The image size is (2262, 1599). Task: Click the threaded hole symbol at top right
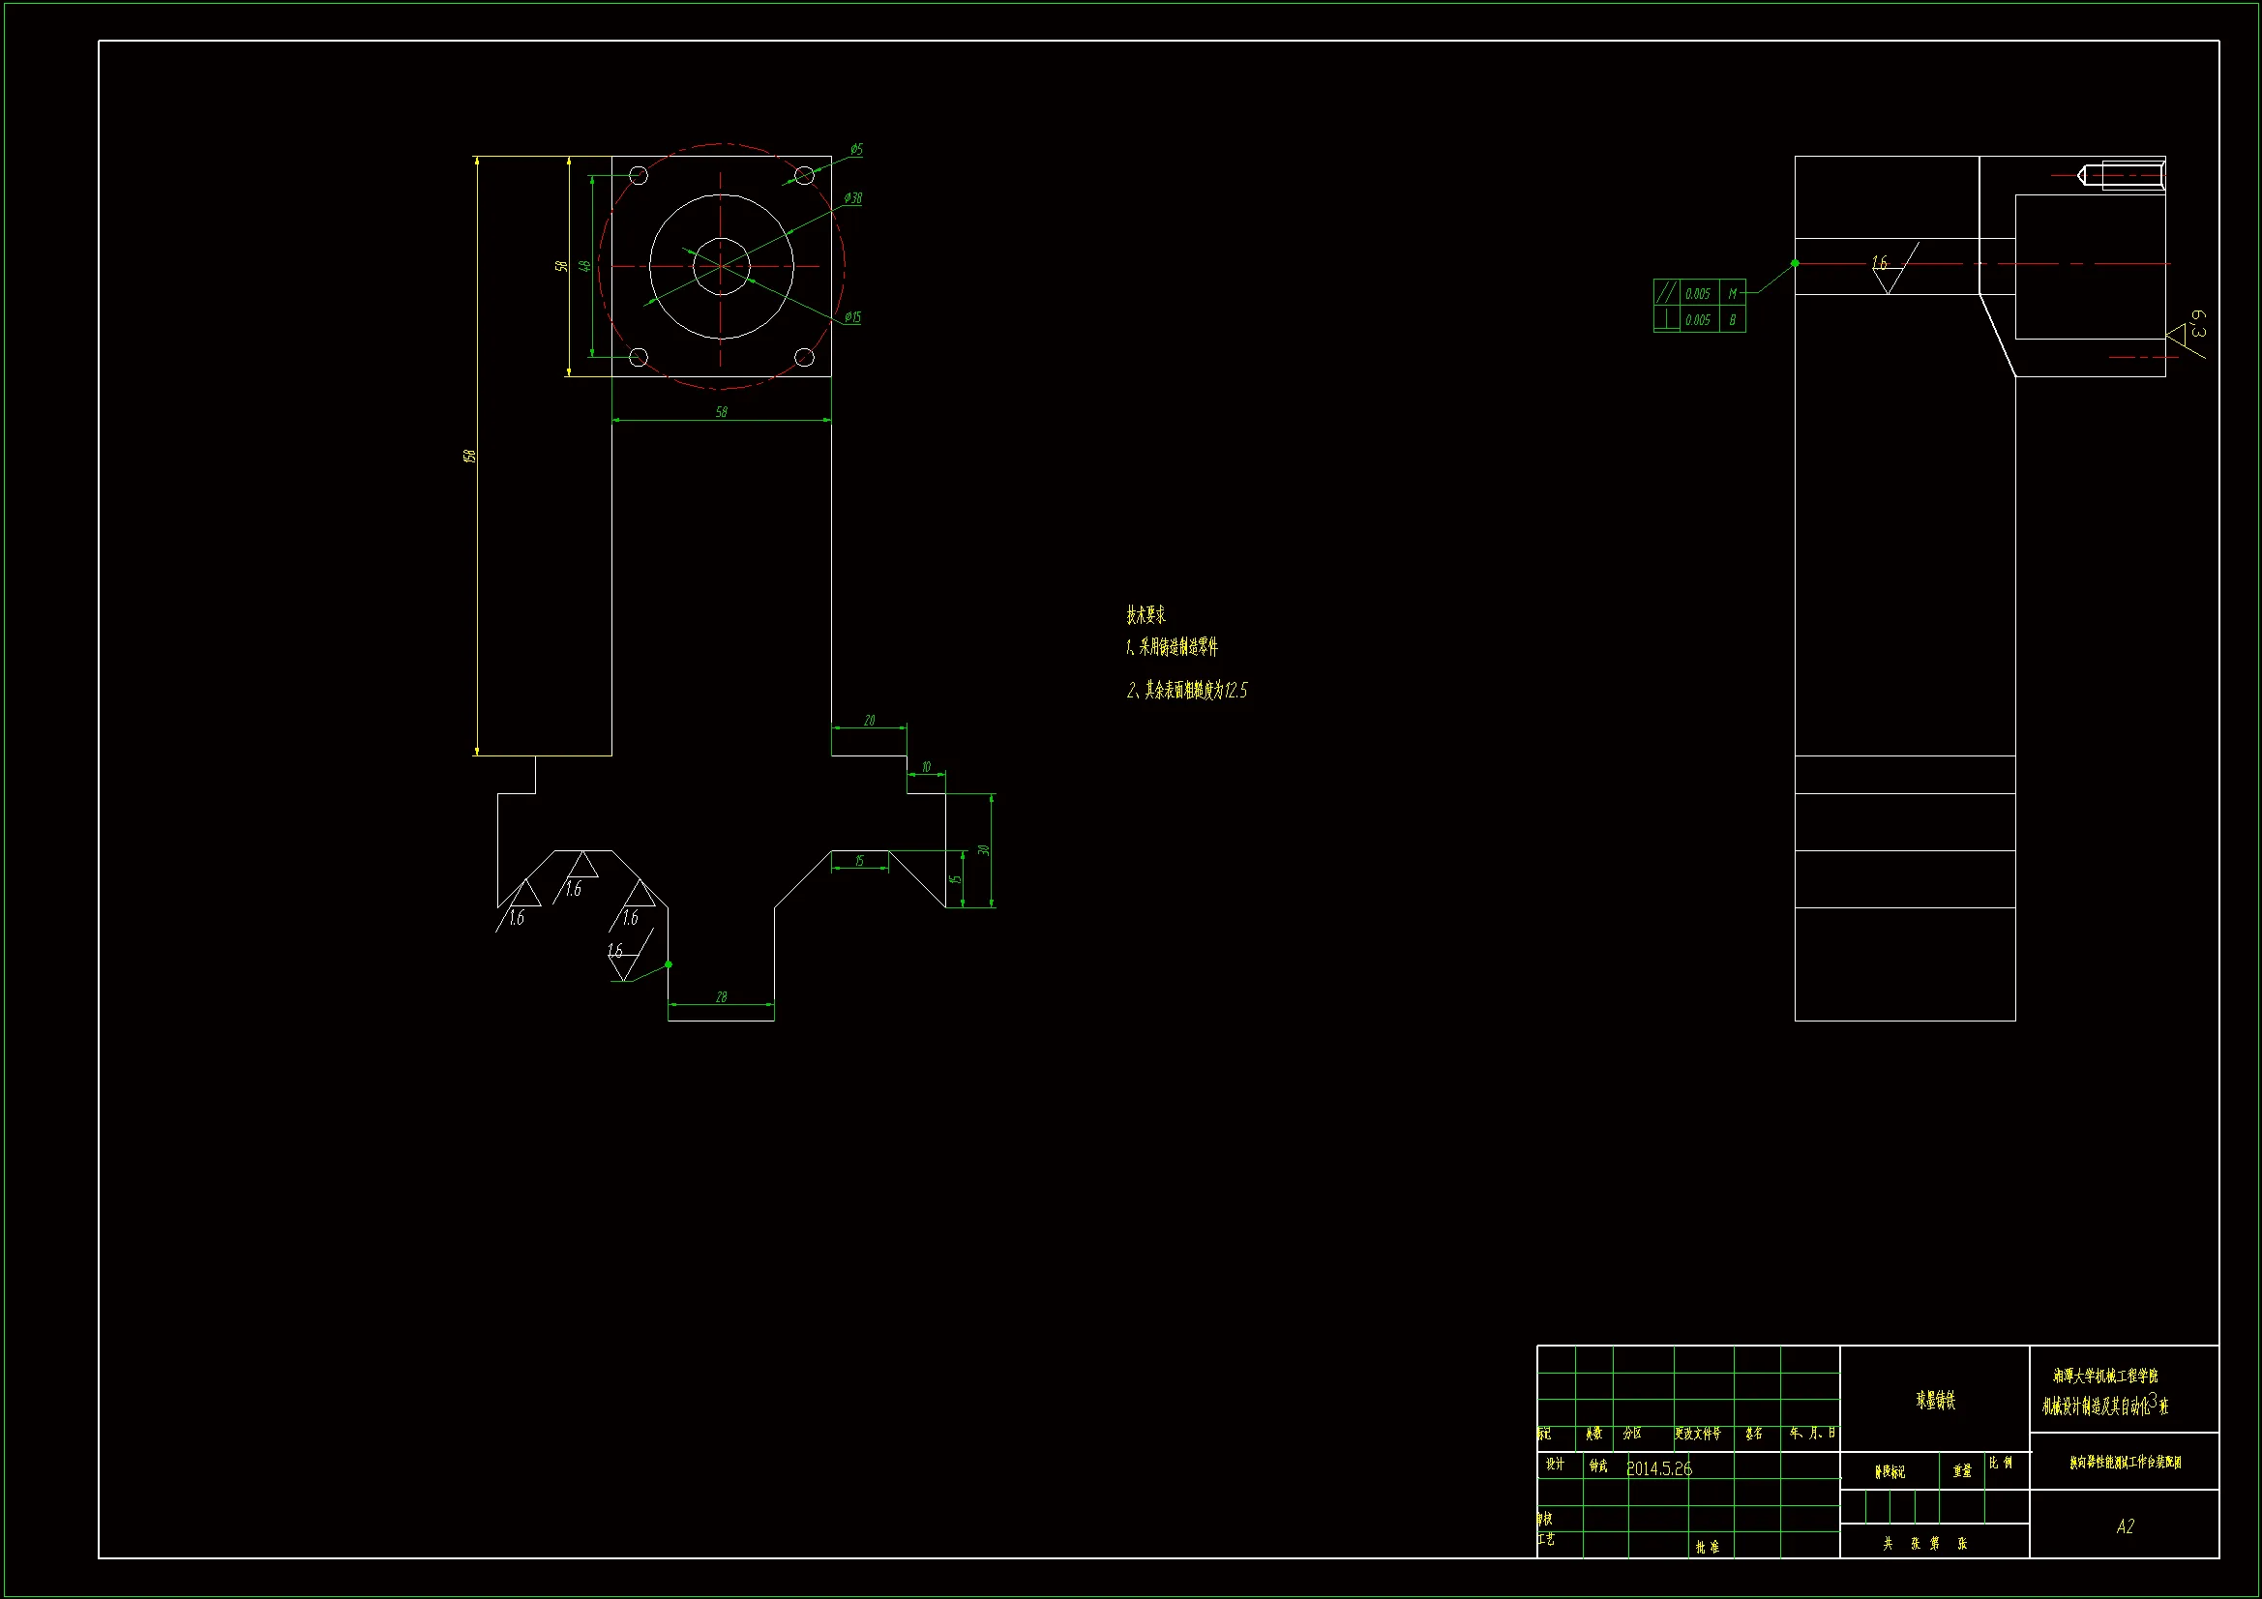[2123, 176]
